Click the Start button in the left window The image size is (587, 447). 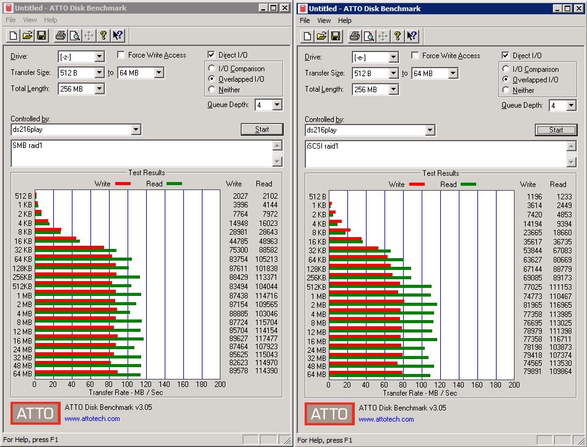click(262, 129)
